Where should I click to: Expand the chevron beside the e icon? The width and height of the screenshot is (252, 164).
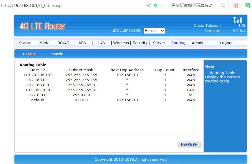point(162,6)
